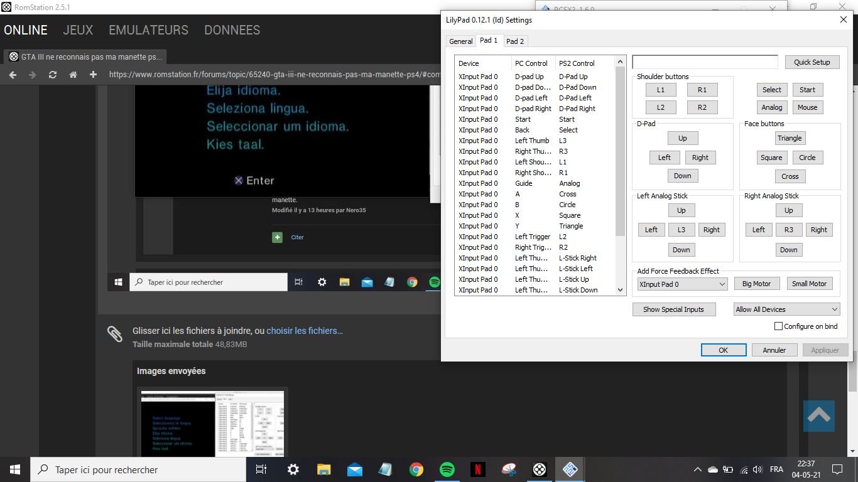Expand the XInput Pad 0 force feedback dropdown

click(x=682, y=284)
